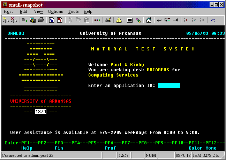Click the phone number 575-2905

pyautogui.click(x=111, y=133)
